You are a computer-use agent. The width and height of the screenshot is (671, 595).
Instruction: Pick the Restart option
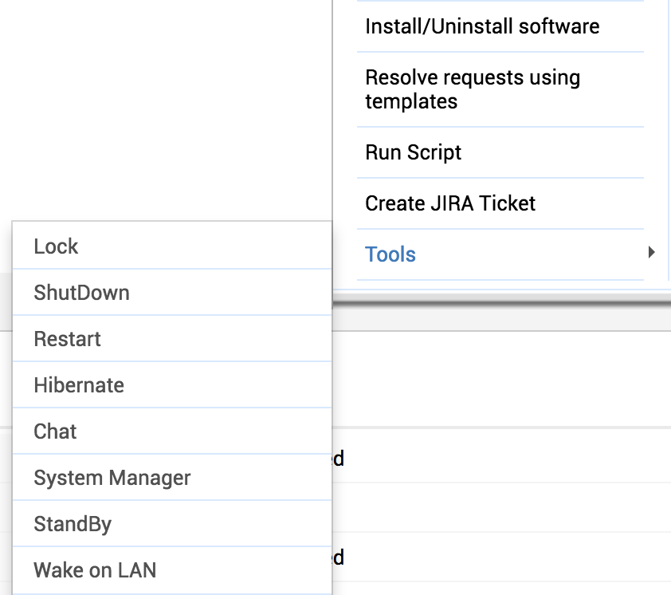pyautogui.click(x=68, y=339)
